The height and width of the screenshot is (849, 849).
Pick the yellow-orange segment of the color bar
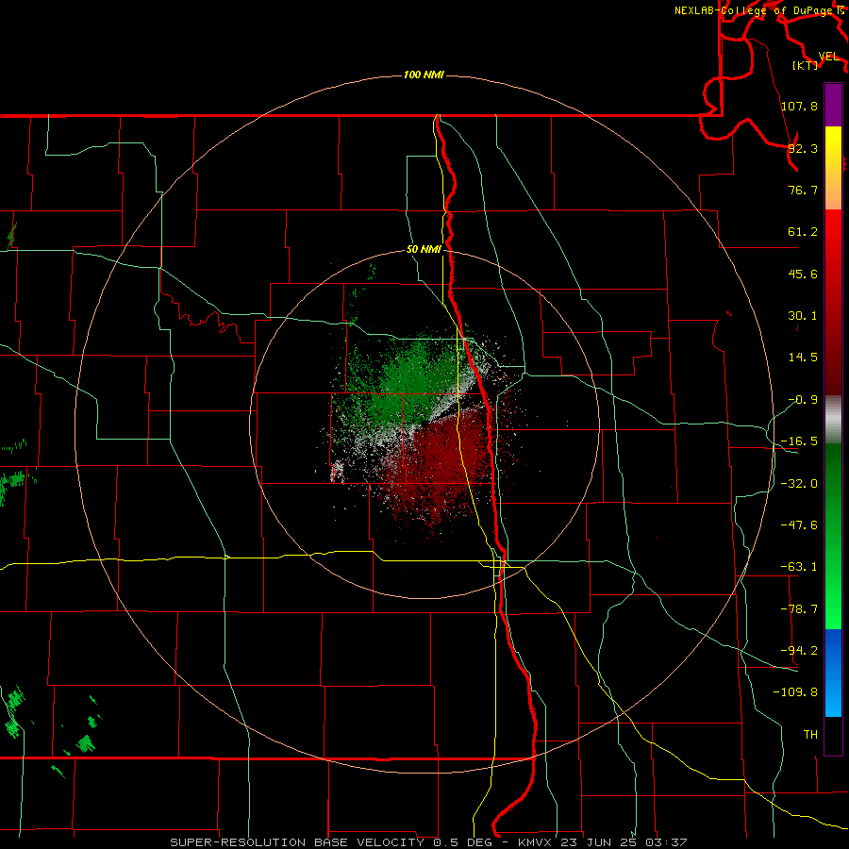click(833, 168)
